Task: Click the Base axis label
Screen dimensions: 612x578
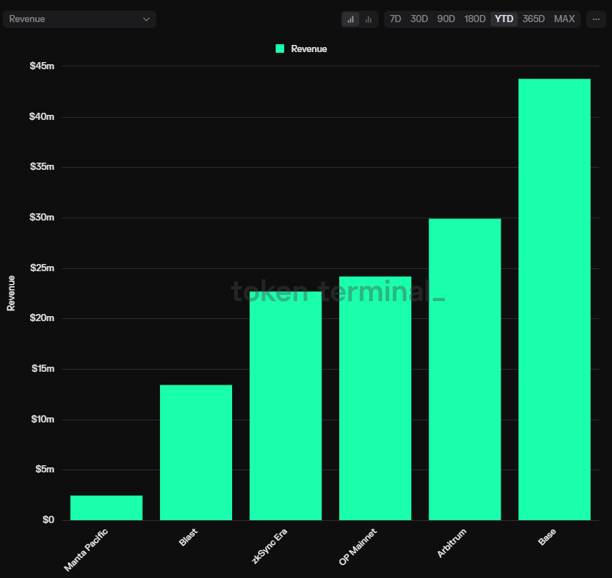Action: click(x=547, y=537)
